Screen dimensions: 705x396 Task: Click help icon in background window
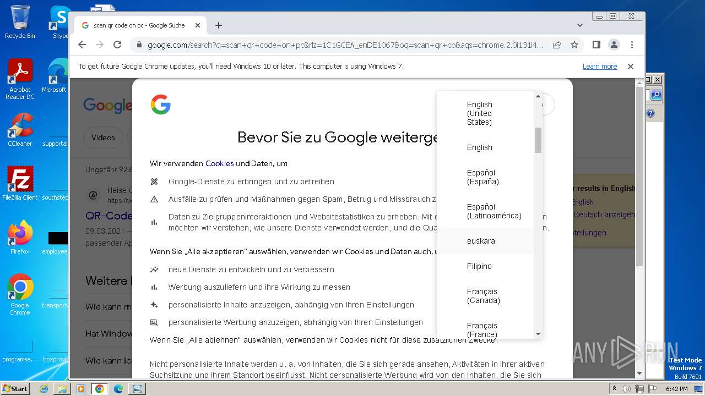[650, 113]
